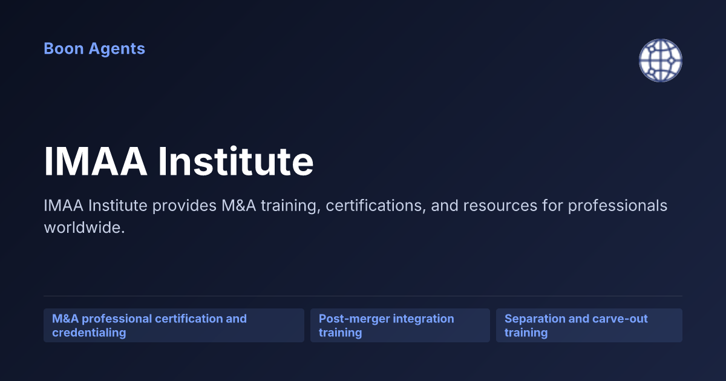The image size is (726, 381).
Task: Open the Boon Agents link
Action: (x=94, y=48)
